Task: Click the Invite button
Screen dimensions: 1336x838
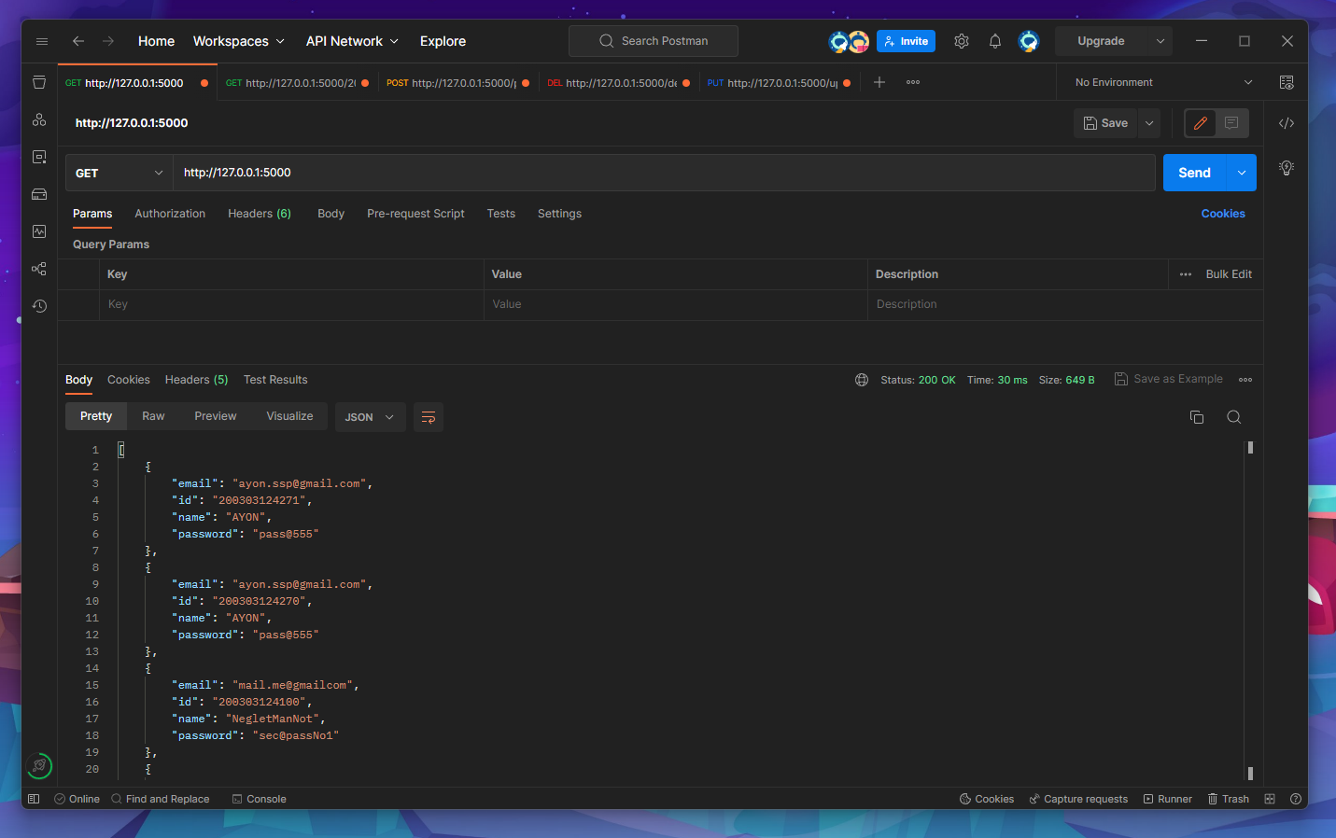Action: point(906,41)
